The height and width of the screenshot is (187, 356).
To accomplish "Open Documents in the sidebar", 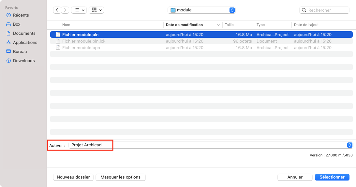I will click(x=24, y=33).
